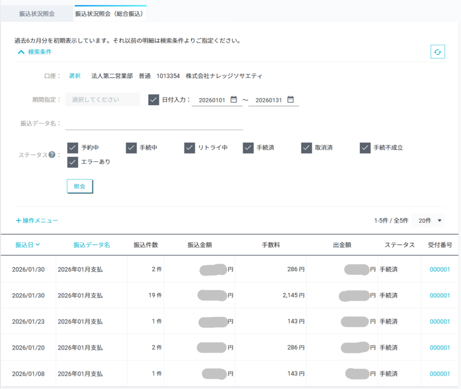Change the results-per-page from 20件
Viewport: 461px width, 389px height.
click(x=428, y=221)
